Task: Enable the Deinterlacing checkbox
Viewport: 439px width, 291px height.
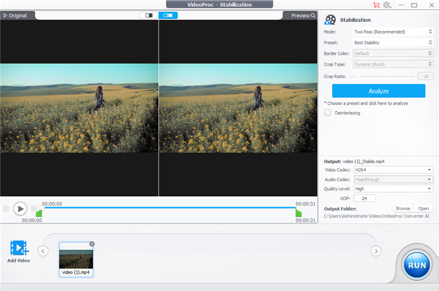Action: pyautogui.click(x=328, y=113)
